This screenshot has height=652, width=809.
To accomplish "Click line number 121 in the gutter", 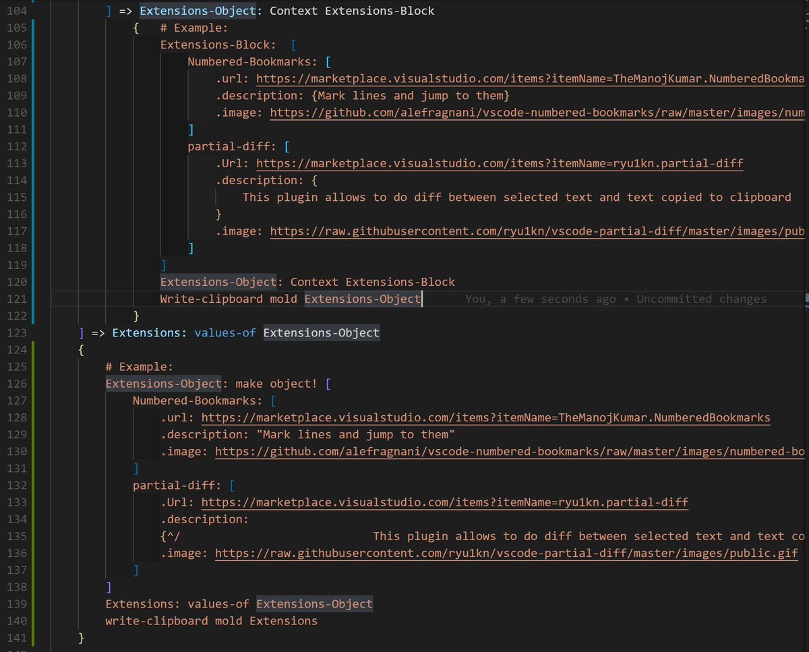I will 16,299.
